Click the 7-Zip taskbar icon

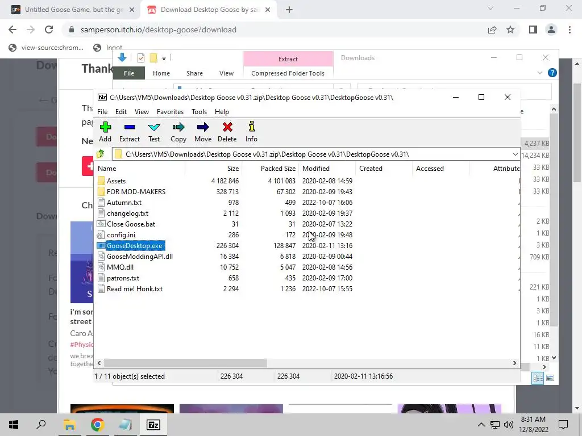[x=153, y=425]
